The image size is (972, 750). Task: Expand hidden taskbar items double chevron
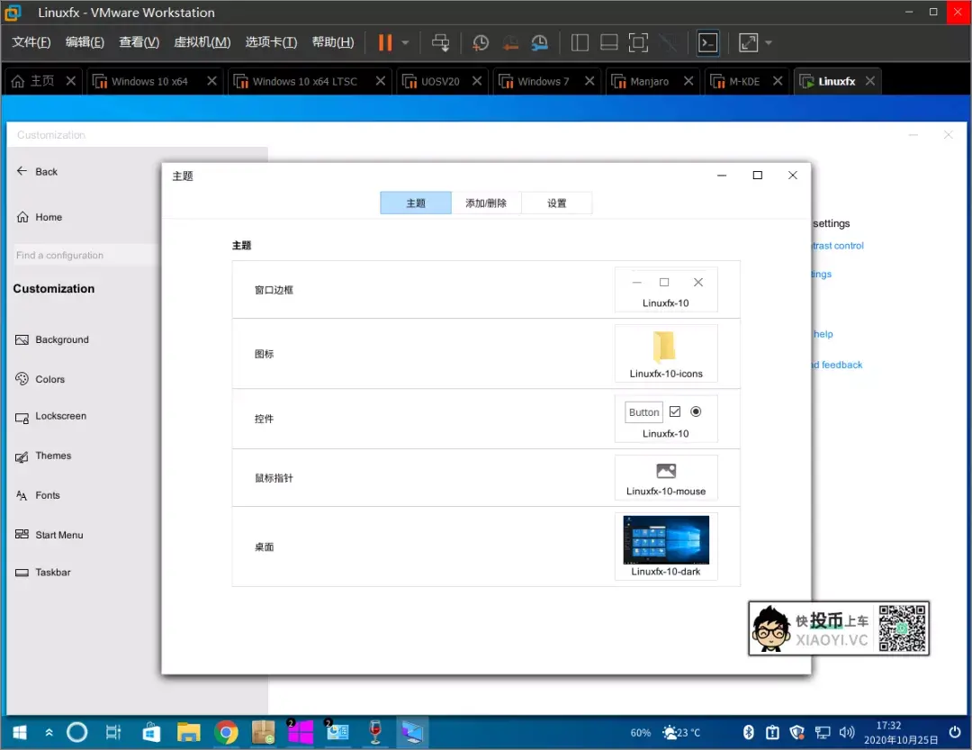tap(49, 733)
